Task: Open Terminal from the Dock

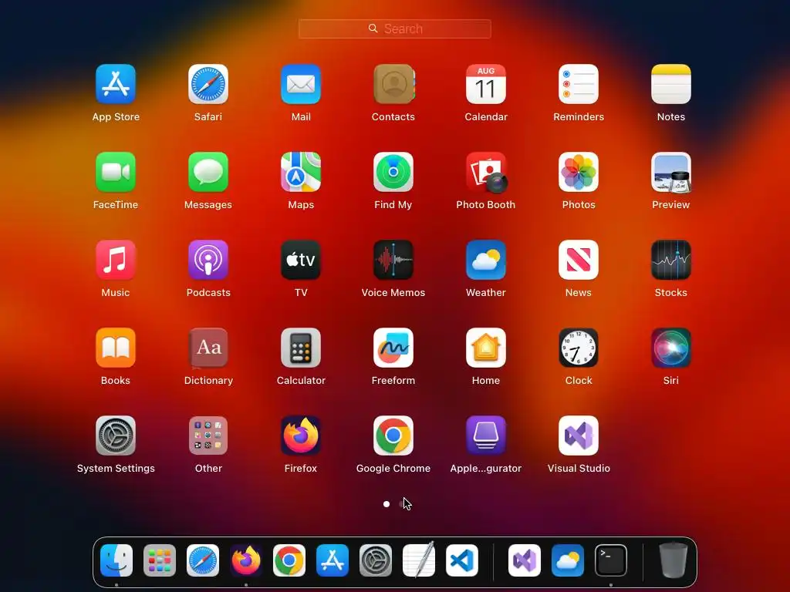Action: (611, 560)
